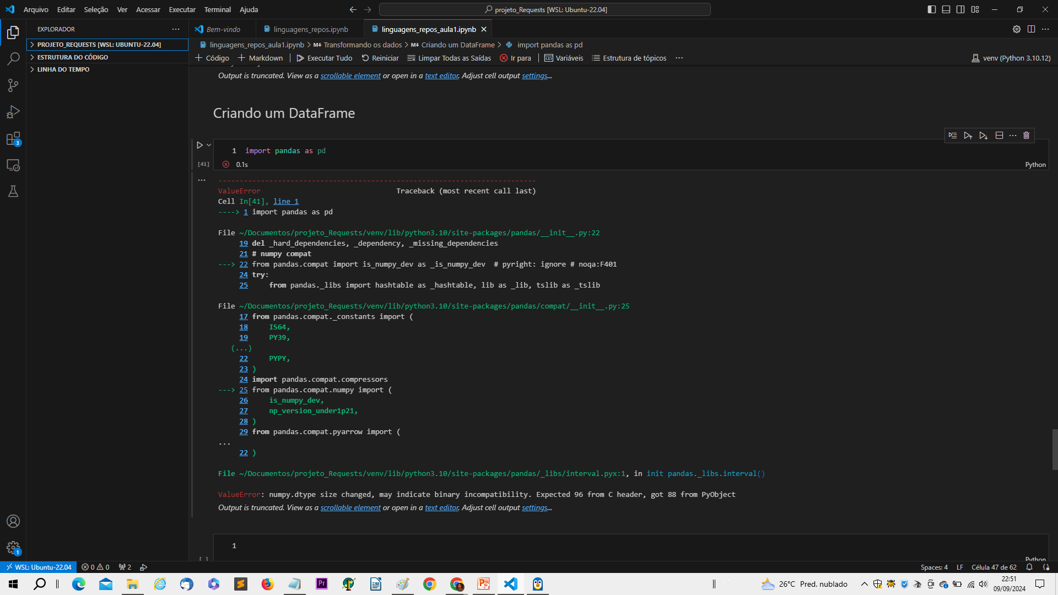This screenshot has height=595, width=1058.
Task: Open the Source Control view
Action: tap(13, 85)
